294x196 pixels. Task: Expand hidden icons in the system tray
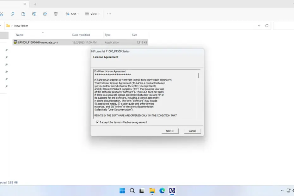click(282, 191)
